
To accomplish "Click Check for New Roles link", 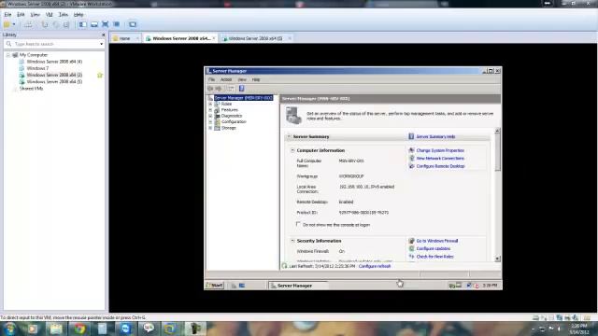I will (x=434, y=257).
